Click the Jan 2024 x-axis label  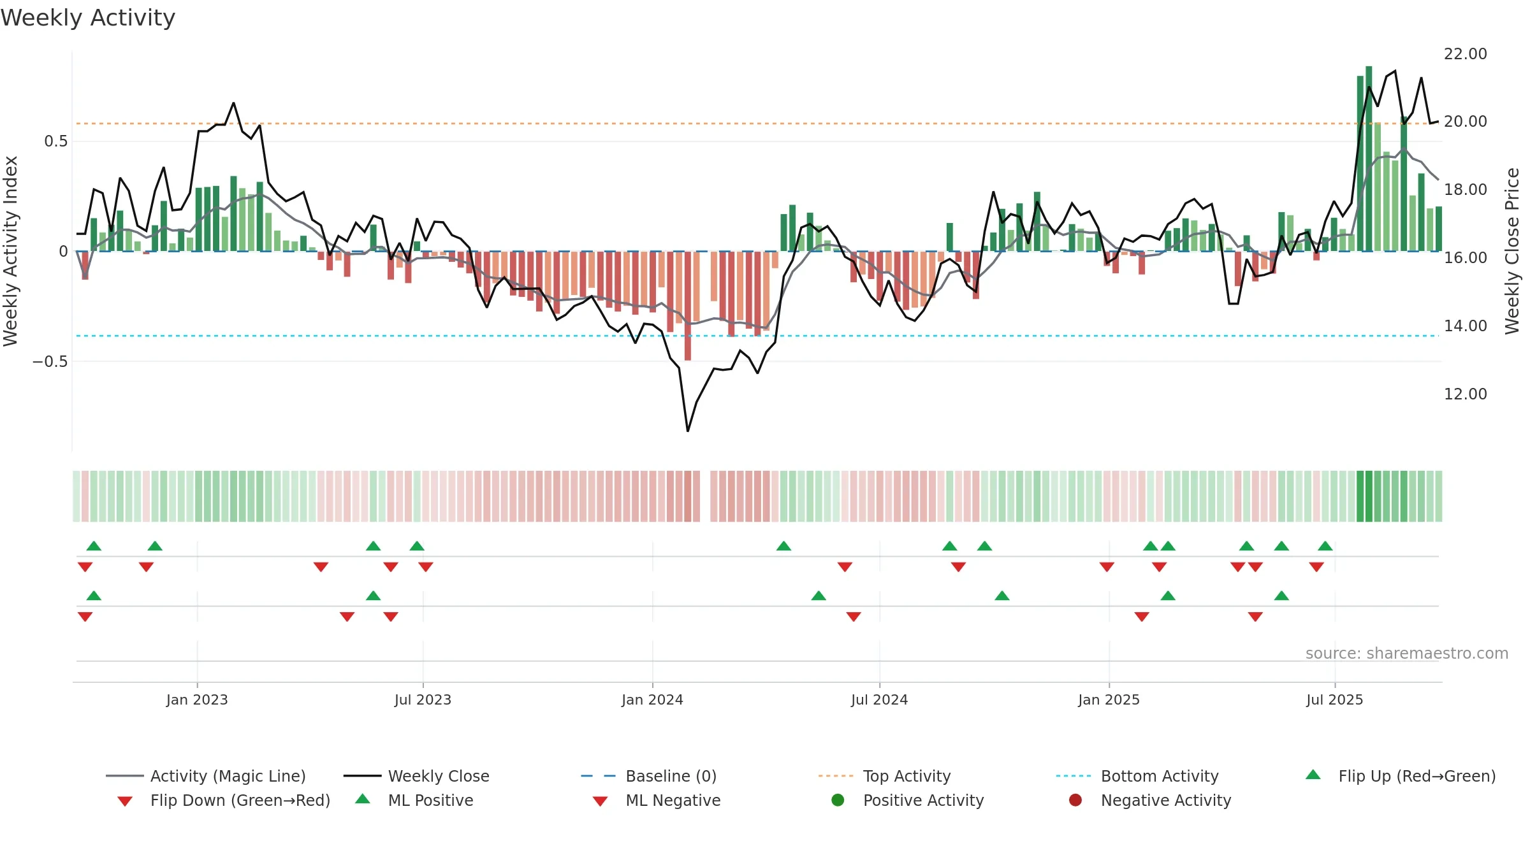(652, 699)
